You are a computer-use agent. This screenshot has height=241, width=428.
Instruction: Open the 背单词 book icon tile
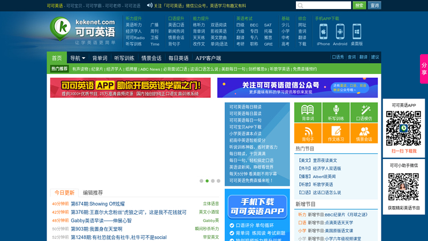[x=308, y=112]
